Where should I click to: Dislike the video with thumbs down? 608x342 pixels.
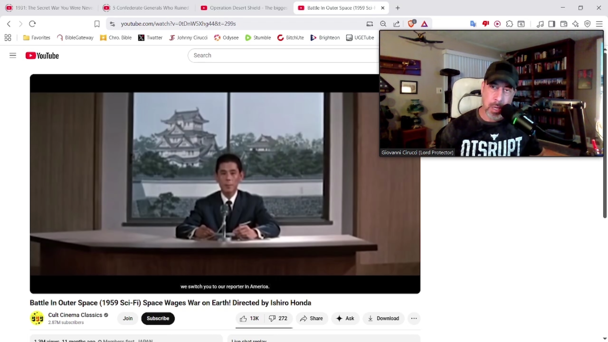click(278, 318)
